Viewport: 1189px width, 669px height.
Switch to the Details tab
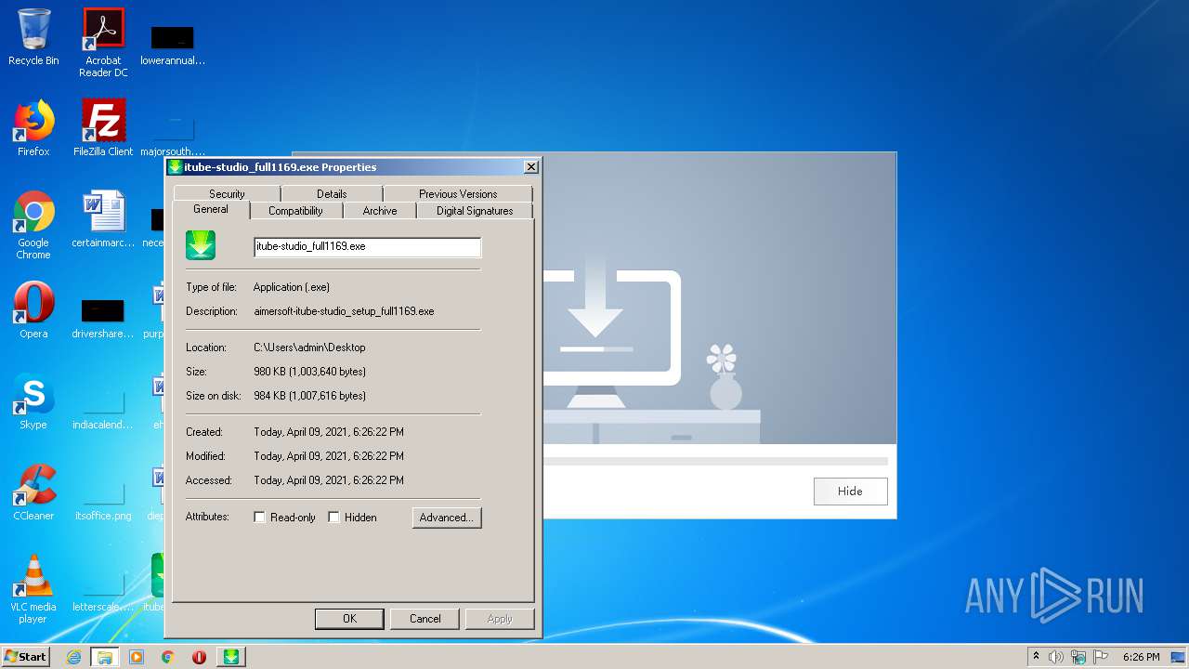pyautogui.click(x=332, y=194)
